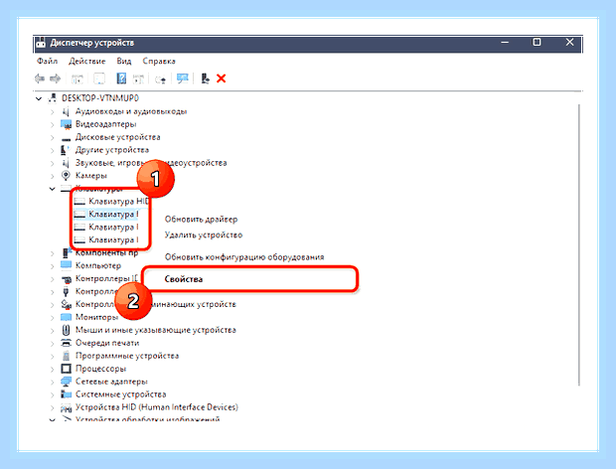Select the Клавиатура HID device row

click(x=111, y=202)
